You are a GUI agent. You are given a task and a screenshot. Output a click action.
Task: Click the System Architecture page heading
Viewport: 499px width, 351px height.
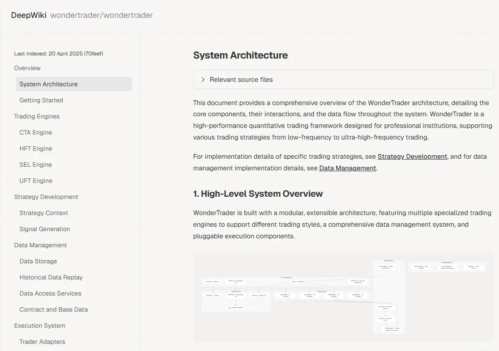point(241,55)
